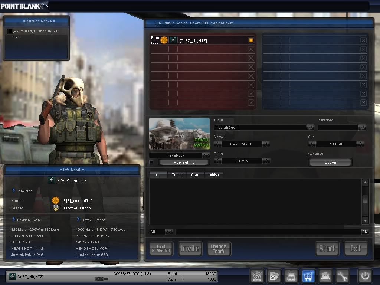The height and width of the screenshot is (285, 380).
Task: Open the Map Setting button
Action: 184,163
